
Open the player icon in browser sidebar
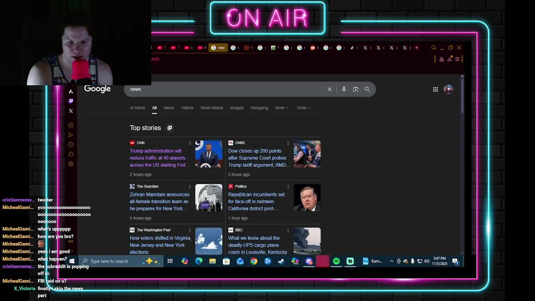tap(71, 125)
